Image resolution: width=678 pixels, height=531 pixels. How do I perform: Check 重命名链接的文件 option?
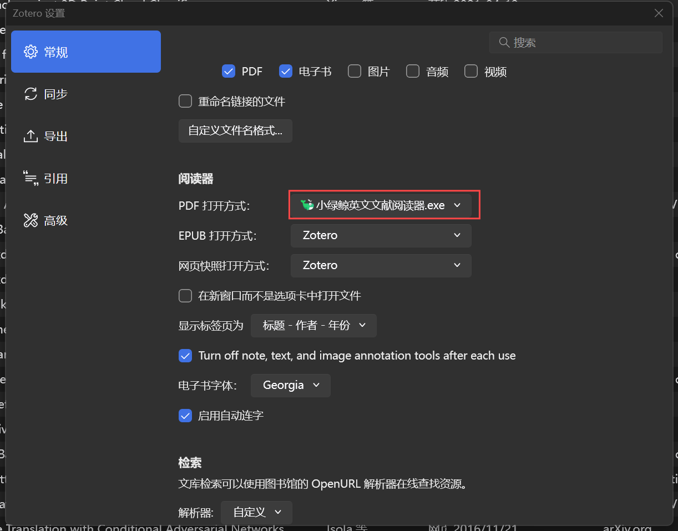(185, 101)
